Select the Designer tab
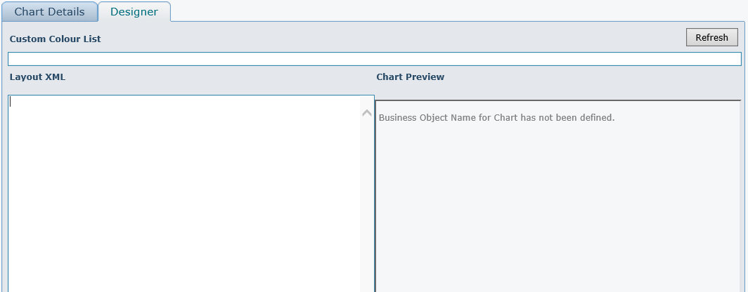This screenshot has height=292, width=748. point(134,12)
